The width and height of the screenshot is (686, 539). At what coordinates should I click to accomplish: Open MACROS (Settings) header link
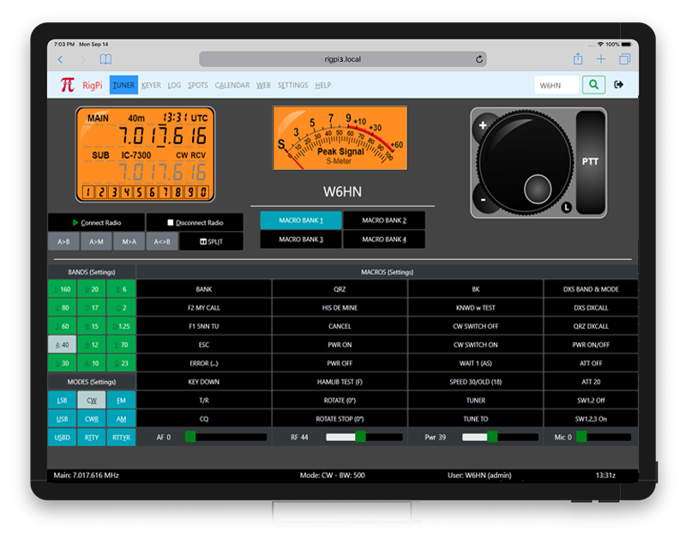click(388, 272)
